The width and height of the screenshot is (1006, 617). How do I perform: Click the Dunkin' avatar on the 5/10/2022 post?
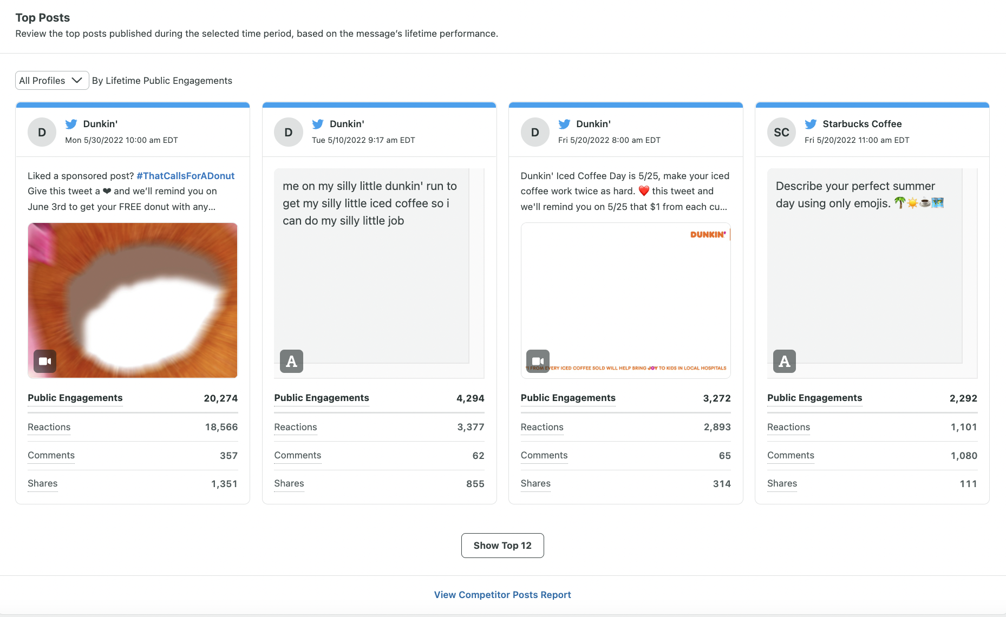pos(289,132)
